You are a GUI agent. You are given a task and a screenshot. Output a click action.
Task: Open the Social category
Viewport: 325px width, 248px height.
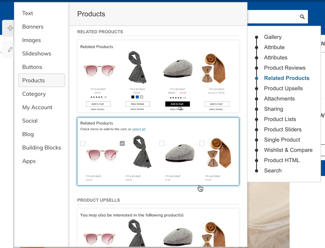pos(30,121)
